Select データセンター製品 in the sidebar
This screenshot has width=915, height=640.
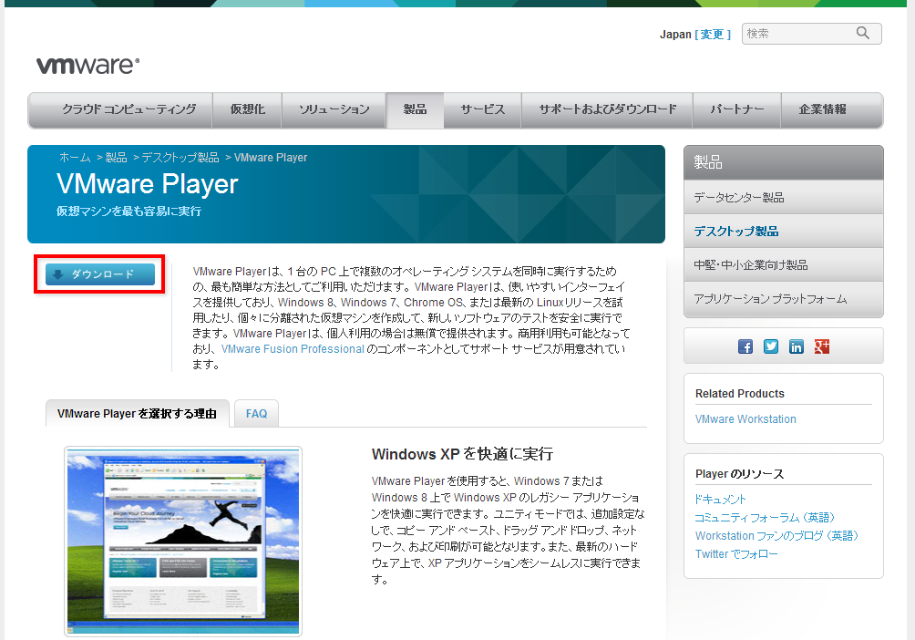click(x=783, y=197)
